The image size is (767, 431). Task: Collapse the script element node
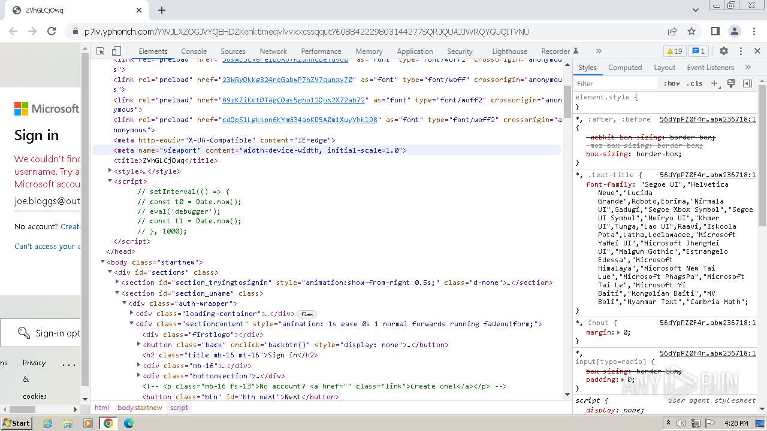[x=110, y=181]
